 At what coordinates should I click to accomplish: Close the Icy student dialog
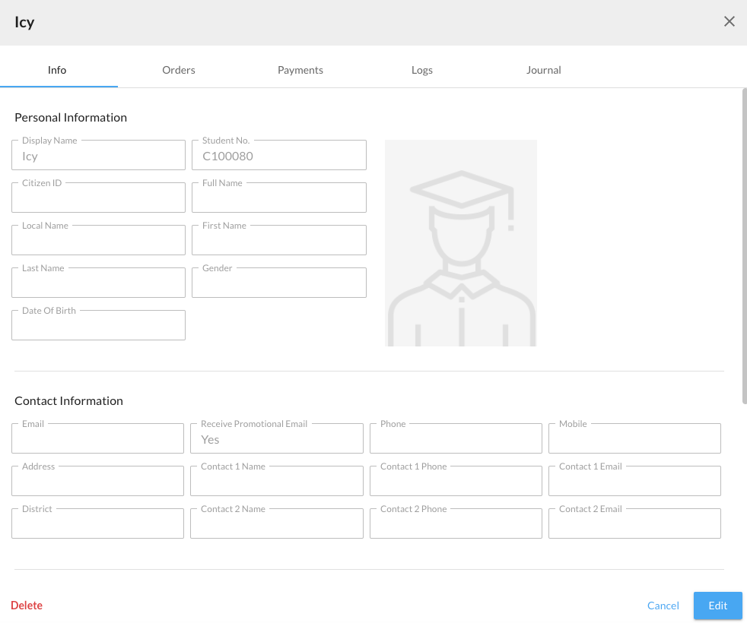(x=729, y=21)
